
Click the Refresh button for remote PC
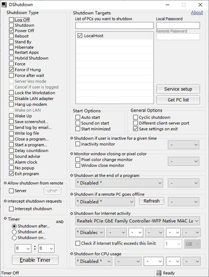pos(151,201)
